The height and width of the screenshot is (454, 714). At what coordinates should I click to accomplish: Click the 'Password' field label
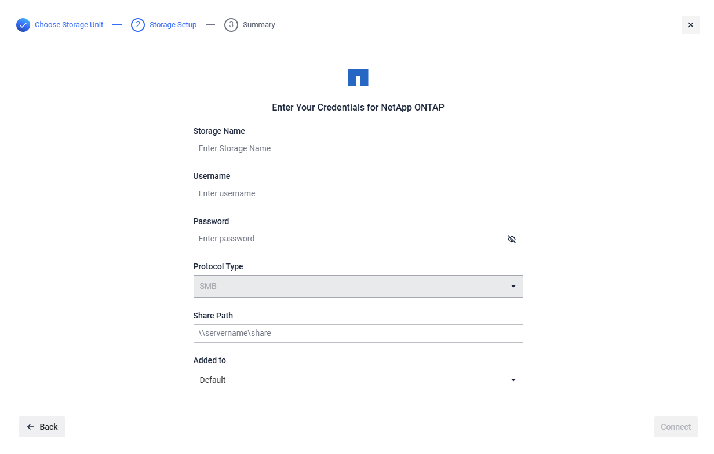pos(211,221)
